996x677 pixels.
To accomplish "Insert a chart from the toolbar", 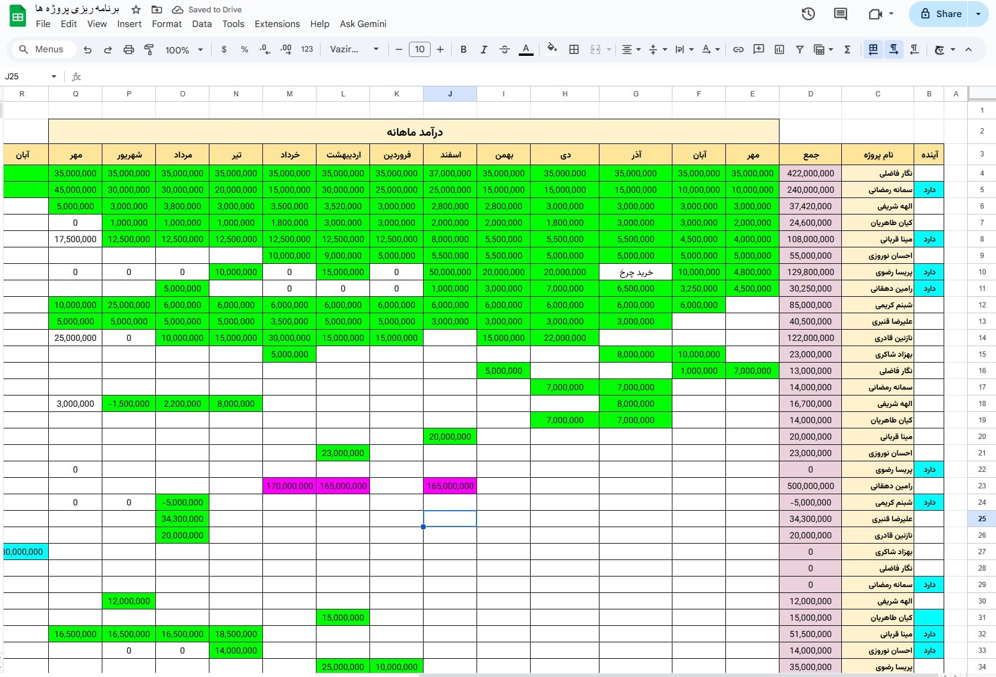I will (x=779, y=49).
